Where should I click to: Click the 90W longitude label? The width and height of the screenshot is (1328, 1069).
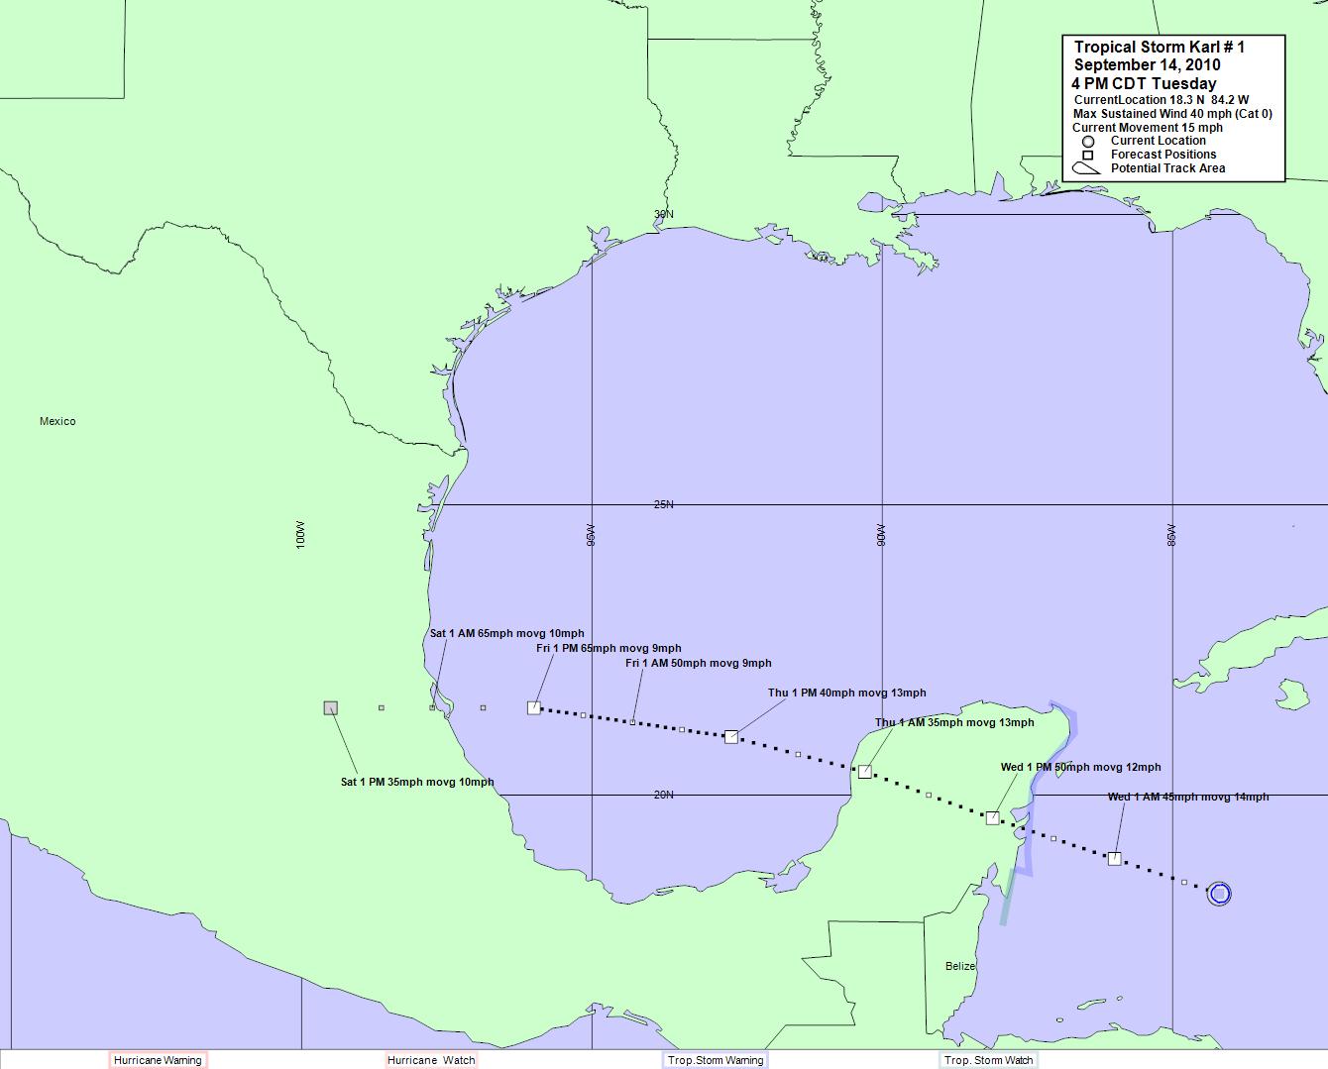881,534
